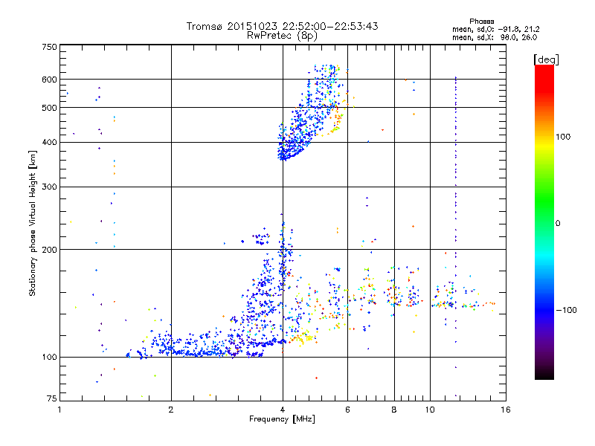Click the y-axis '75' tick label

click(51, 398)
